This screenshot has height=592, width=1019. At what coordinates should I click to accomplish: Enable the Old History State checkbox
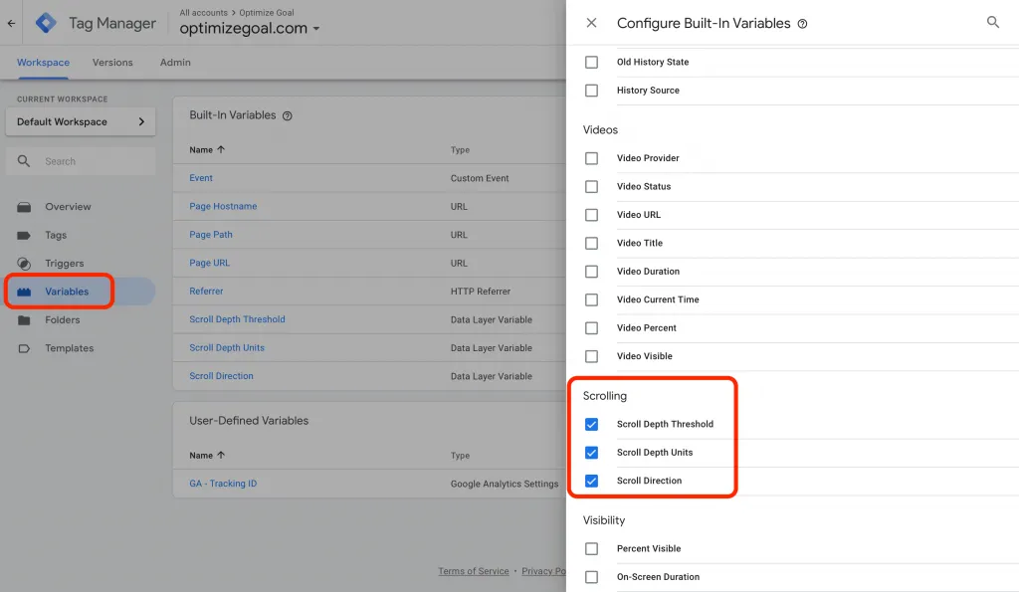pyautogui.click(x=591, y=63)
